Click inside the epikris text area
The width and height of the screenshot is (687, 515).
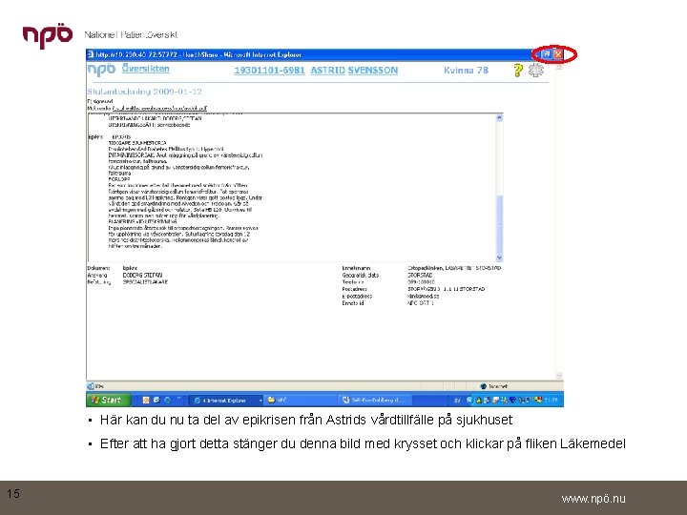[x=292, y=188]
